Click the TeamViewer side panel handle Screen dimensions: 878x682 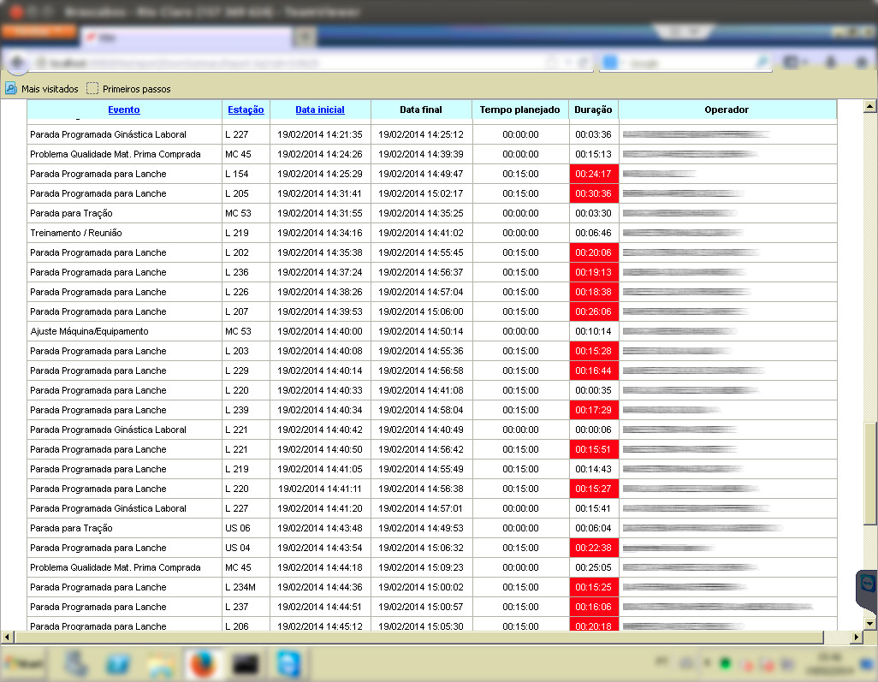pos(868,592)
